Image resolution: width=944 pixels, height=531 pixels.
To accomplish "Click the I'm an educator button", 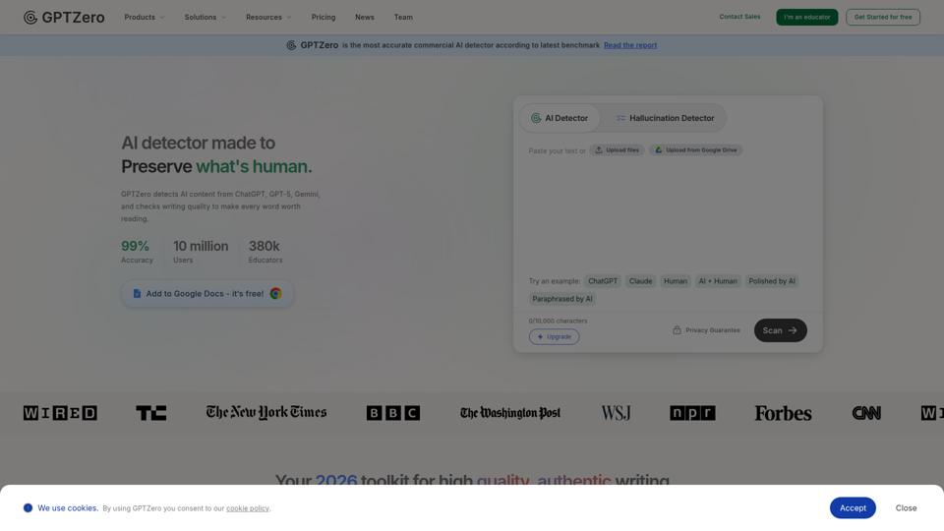I will pos(806,17).
